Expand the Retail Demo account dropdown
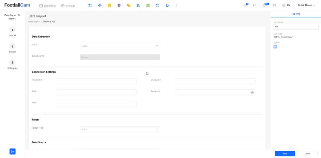321x158 pixels. pos(306,5)
